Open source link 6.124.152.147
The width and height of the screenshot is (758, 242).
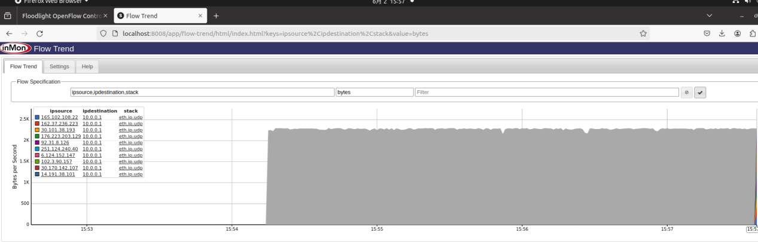pyautogui.click(x=58, y=155)
